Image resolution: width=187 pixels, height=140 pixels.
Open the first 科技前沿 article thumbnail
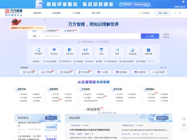pyautogui.click(x=51, y=127)
